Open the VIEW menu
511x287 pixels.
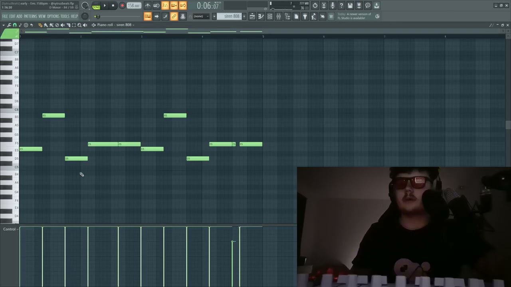[x=42, y=16]
